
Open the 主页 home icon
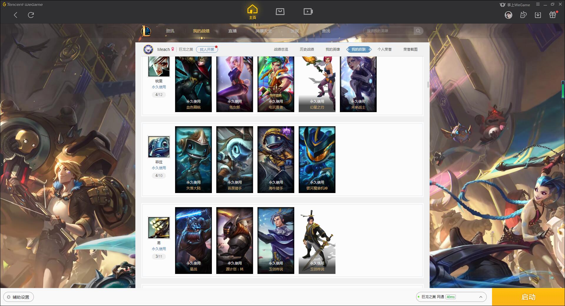(x=252, y=12)
